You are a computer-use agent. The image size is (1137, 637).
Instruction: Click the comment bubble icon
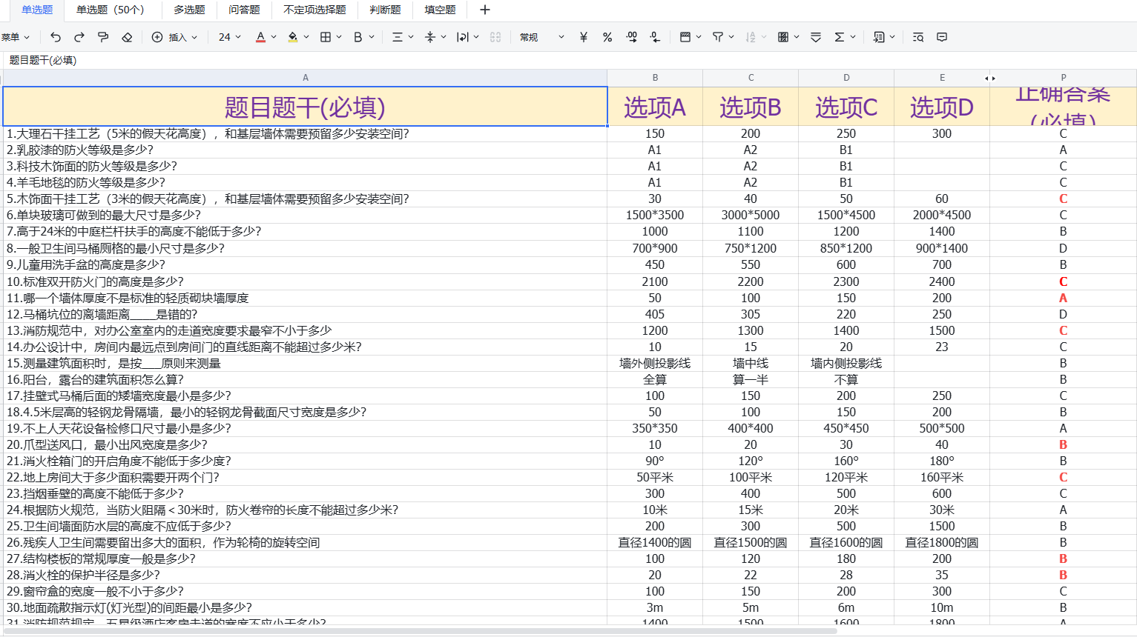pyautogui.click(x=942, y=37)
